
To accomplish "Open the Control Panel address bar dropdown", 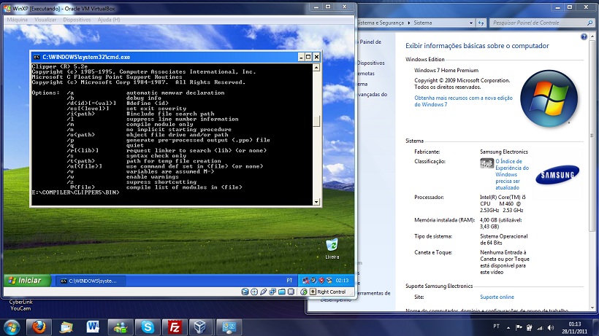I will tap(470, 23).
